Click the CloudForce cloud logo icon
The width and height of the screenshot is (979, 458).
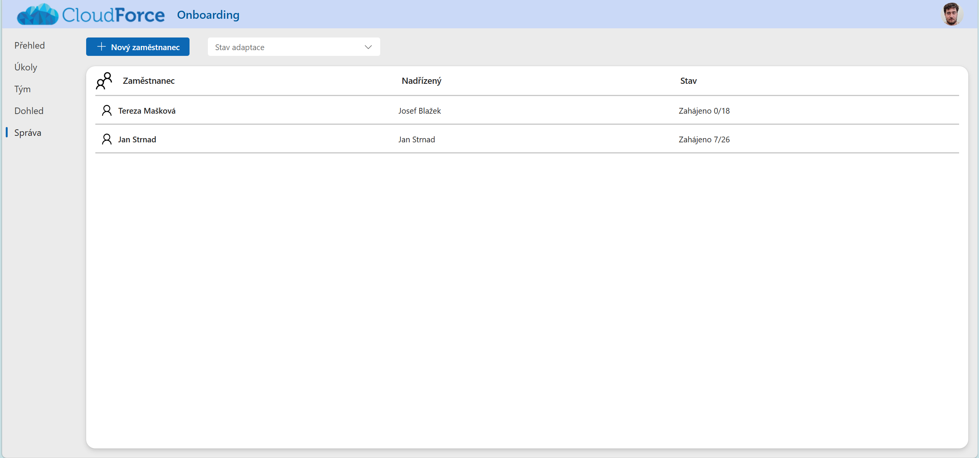[x=38, y=15]
